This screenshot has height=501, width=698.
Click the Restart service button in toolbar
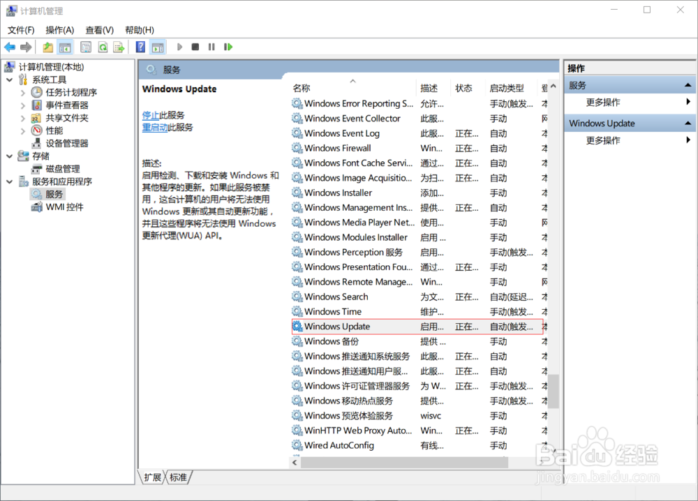coord(228,47)
